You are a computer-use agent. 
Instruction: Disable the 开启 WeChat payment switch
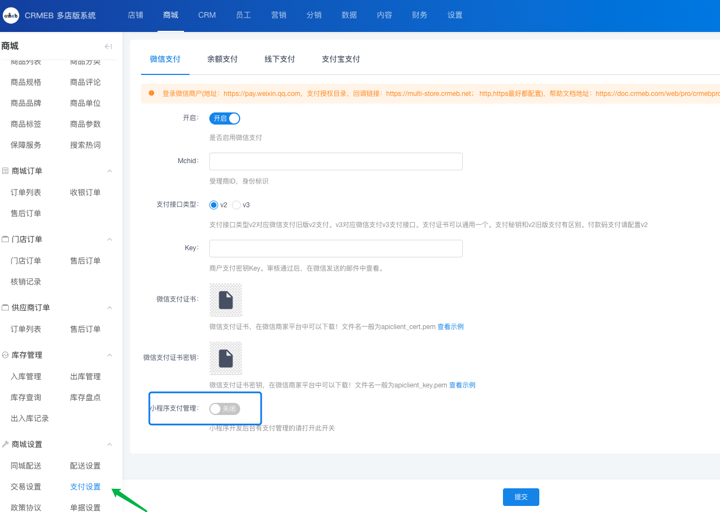[225, 118]
